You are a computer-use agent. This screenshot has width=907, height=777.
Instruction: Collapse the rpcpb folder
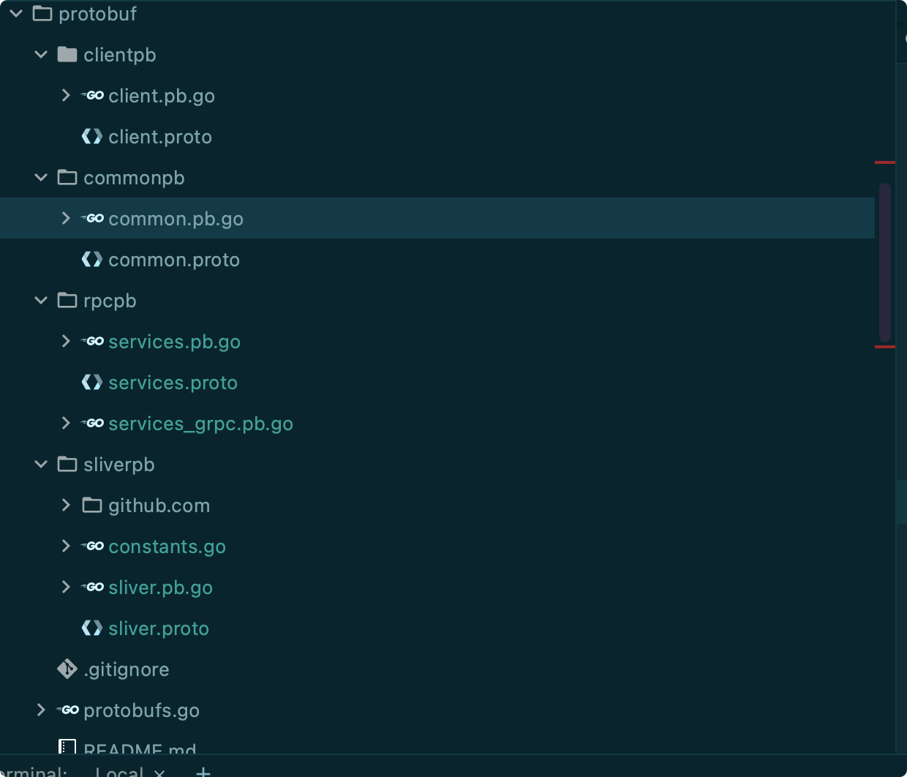40,300
